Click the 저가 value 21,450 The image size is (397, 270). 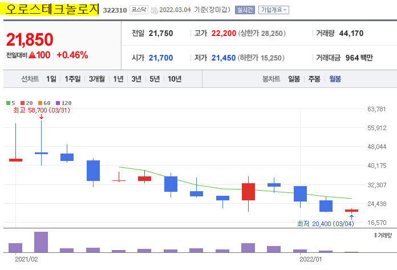pyautogui.click(x=224, y=58)
